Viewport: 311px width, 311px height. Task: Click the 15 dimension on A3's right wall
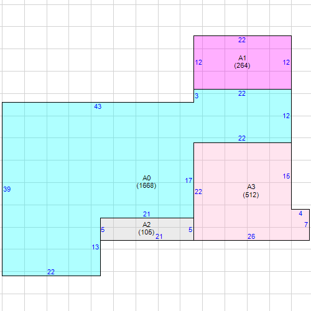tap(286, 176)
